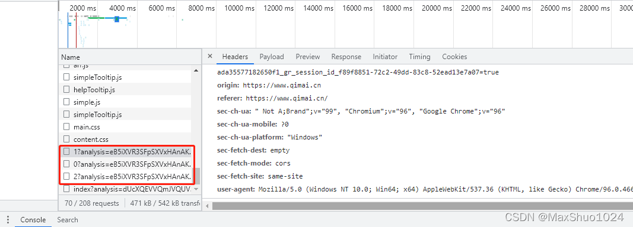Viewport: 633px width, 227px height.
Task: Select the Console drawer tab
Action: 33,220
